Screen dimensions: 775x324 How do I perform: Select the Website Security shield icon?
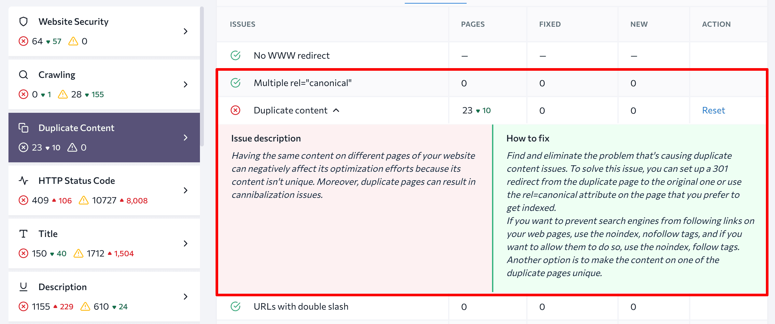tap(23, 22)
